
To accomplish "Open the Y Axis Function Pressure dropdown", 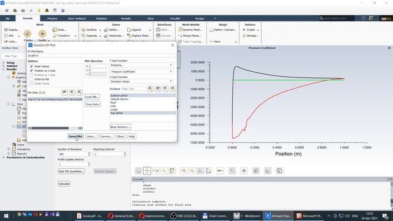I will click(x=141, y=65).
